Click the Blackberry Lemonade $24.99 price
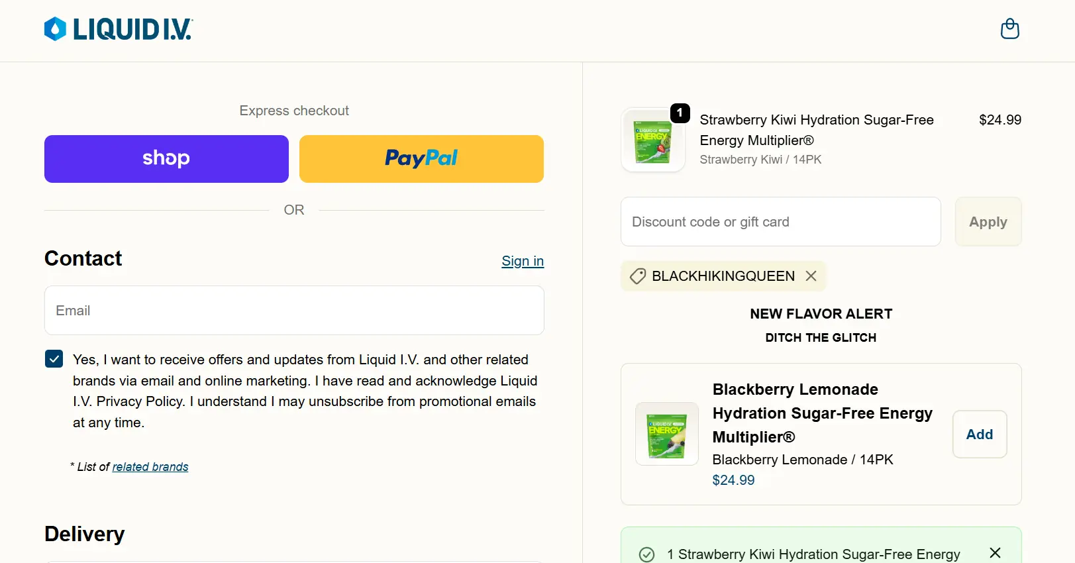The width and height of the screenshot is (1075, 563). (733, 480)
